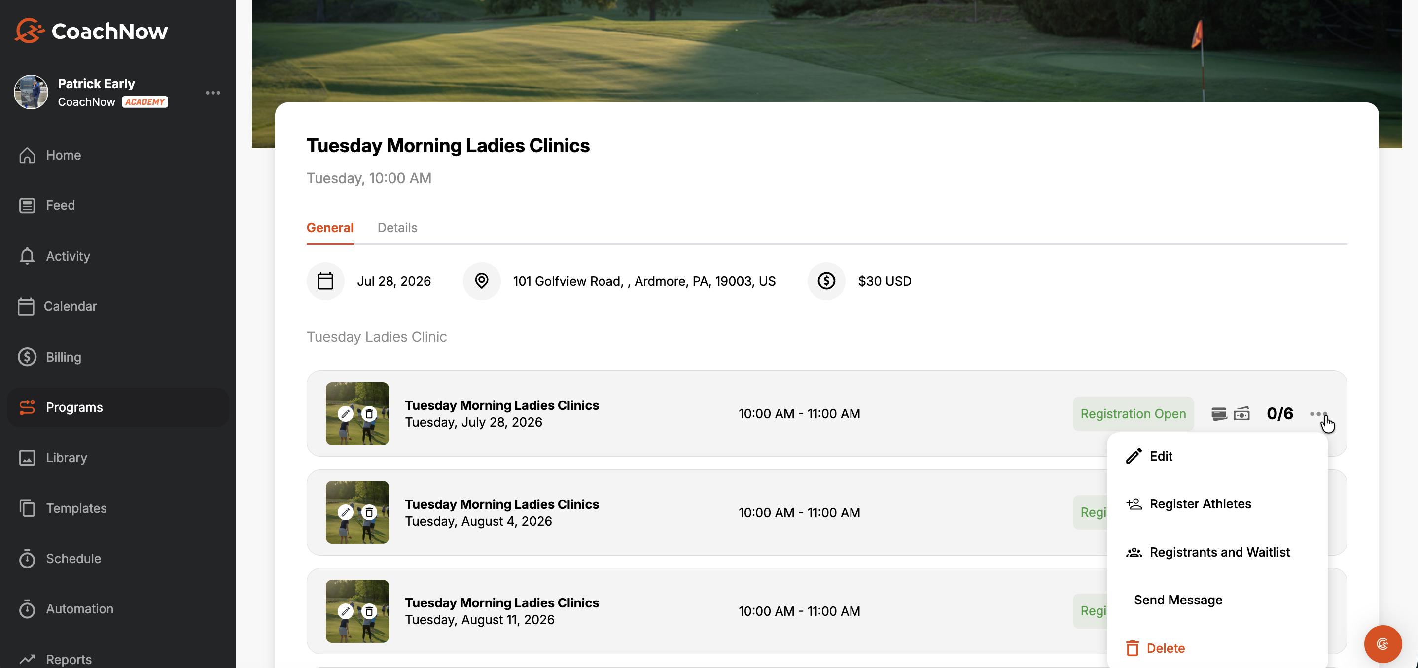
Task: Open the orange CoachNow chat bubble
Action: 1383,644
